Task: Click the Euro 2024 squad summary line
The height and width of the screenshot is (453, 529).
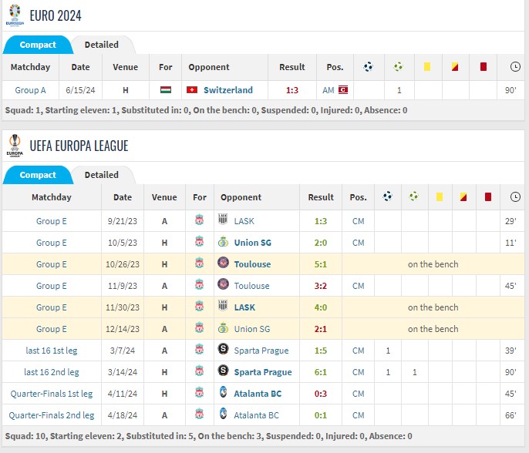Action: click(206, 110)
